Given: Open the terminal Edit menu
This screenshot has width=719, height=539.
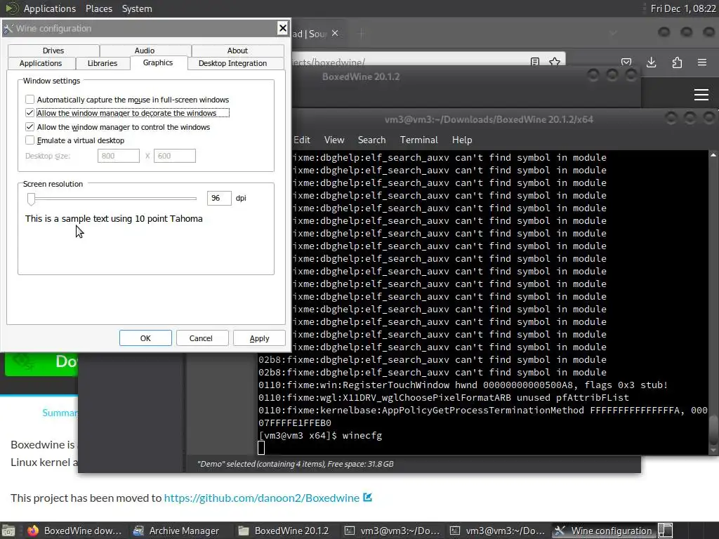Looking at the screenshot, I should [x=302, y=140].
